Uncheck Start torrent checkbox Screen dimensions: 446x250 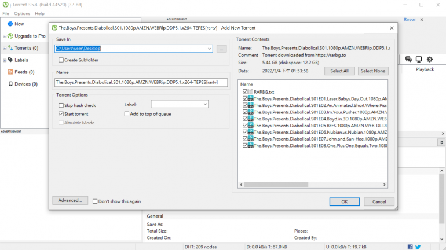pos(61,114)
